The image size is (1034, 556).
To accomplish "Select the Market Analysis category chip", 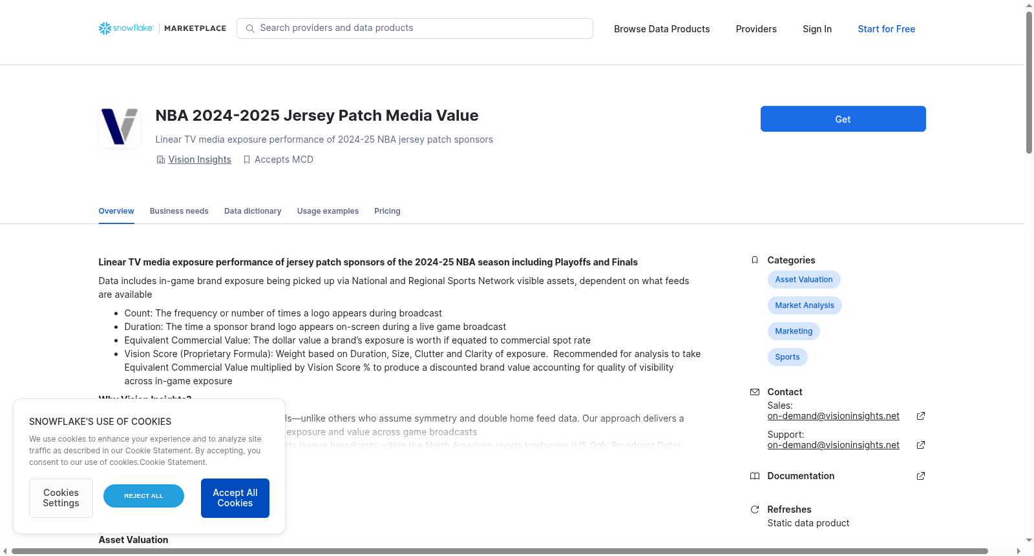I will (x=805, y=305).
